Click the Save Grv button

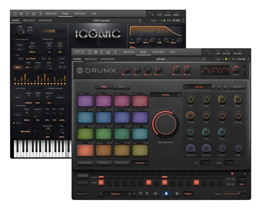(83, 176)
